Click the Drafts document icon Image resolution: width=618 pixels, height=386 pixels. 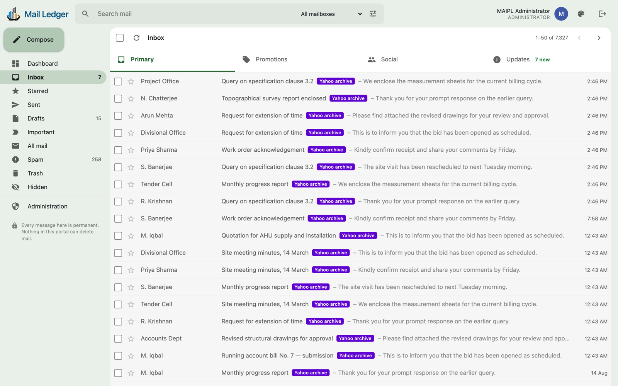point(15,119)
